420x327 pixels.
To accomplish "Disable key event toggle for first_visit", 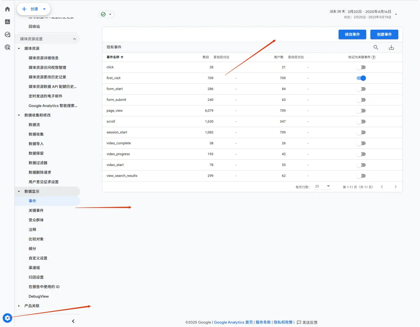I will tap(361, 78).
